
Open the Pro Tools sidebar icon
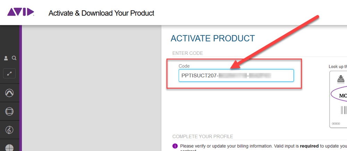(x=9, y=93)
